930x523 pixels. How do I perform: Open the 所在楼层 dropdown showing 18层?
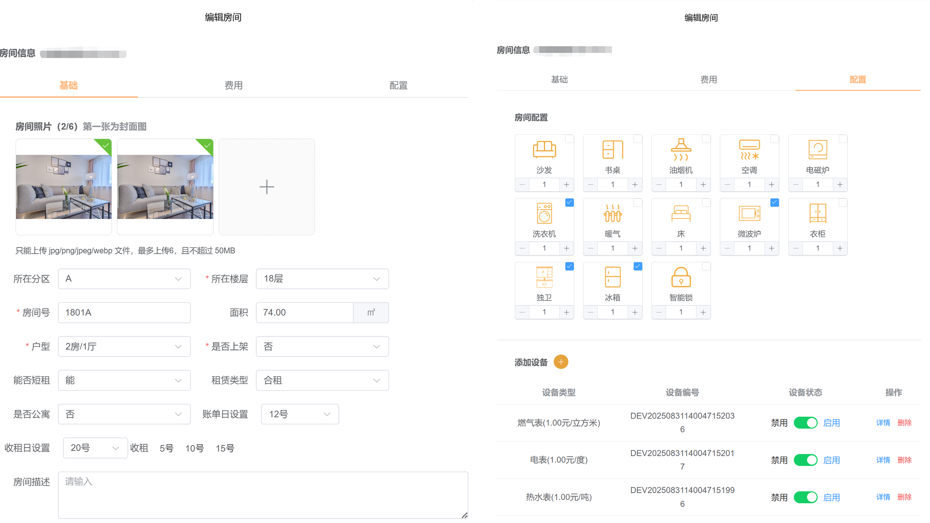[x=322, y=279]
